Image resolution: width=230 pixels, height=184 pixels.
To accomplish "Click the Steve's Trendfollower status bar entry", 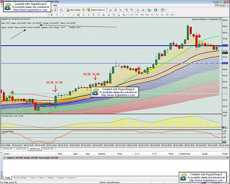I will [110, 183].
